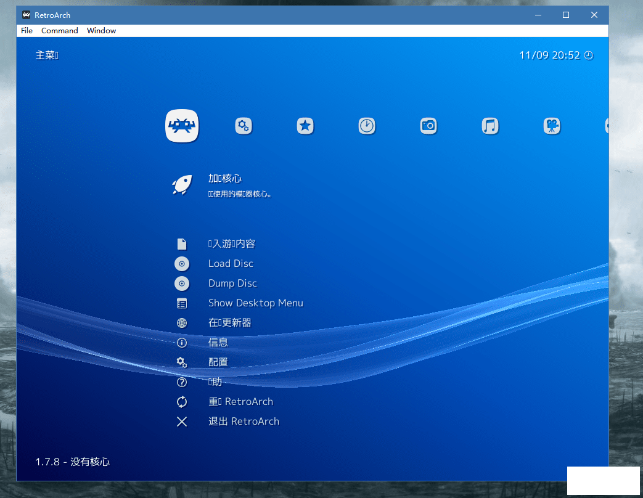Click the restart arrows icon
The image size is (643, 498).
coord(182,402)
